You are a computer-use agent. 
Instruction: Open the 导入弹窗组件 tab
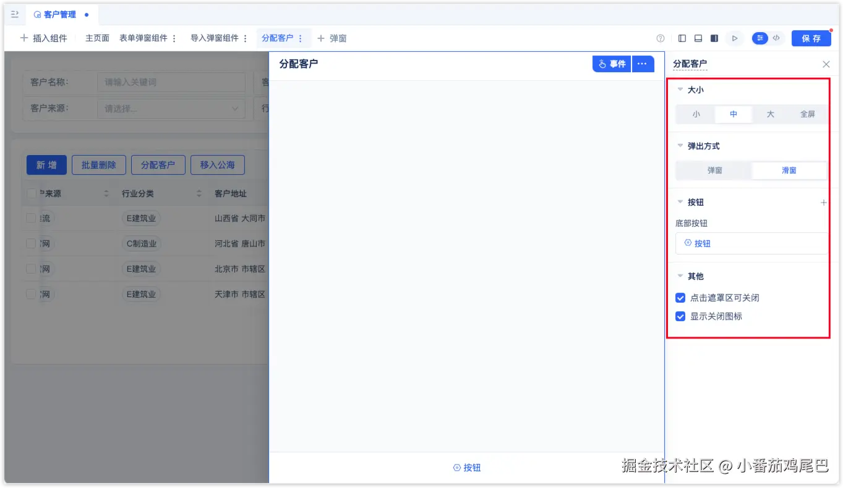(x=215, y=38)
